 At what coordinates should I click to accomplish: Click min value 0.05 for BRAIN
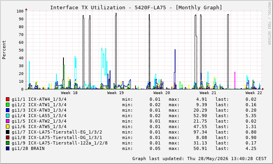tap(155, 148)
